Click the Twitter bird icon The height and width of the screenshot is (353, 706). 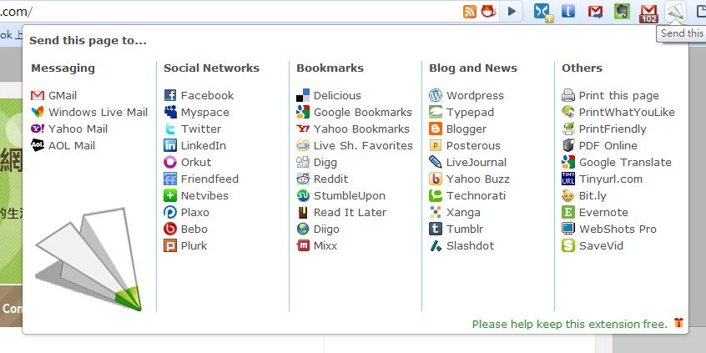170,129
